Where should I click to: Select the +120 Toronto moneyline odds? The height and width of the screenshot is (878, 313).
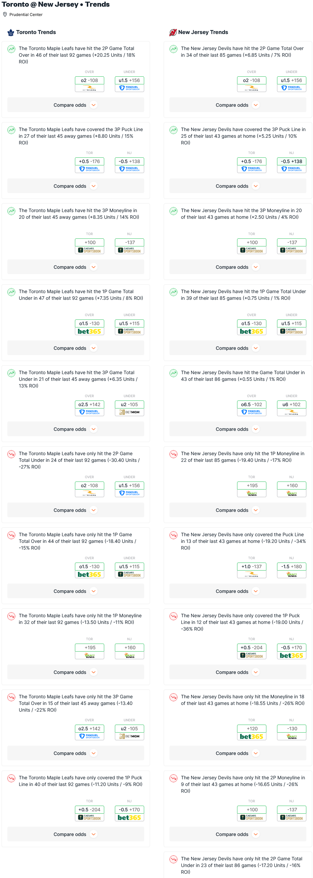coord(252,728)
